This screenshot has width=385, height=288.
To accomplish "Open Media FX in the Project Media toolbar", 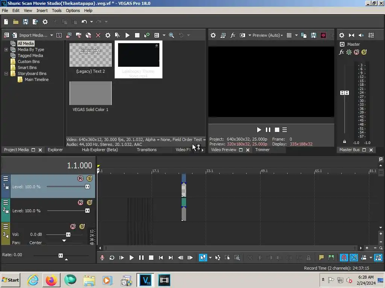I will point(118,35).
